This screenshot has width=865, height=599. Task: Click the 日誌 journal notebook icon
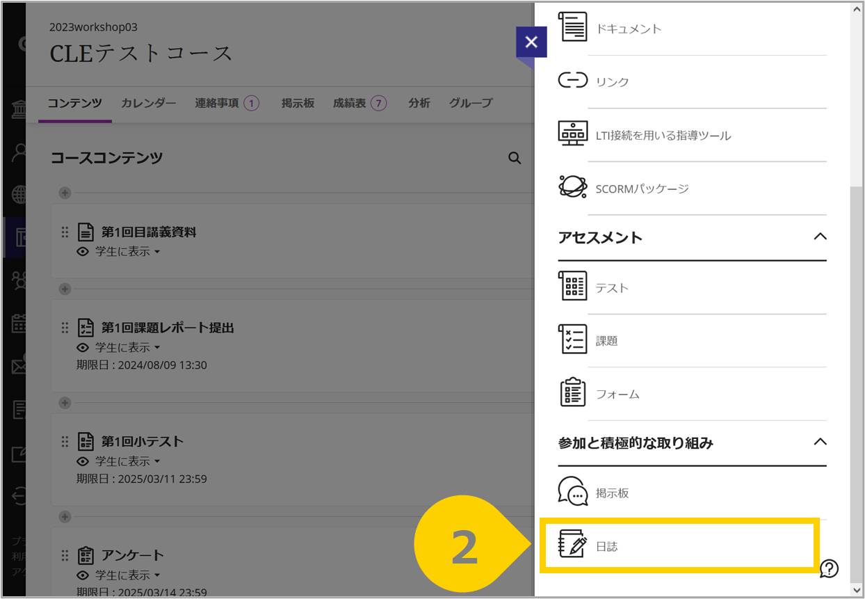click(x=573, y=544)
